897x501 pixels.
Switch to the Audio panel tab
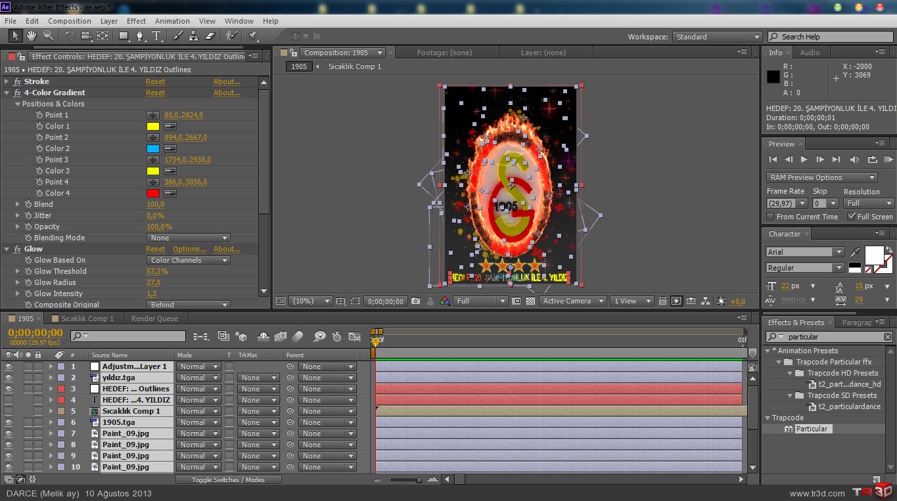[x=810, y=53]
